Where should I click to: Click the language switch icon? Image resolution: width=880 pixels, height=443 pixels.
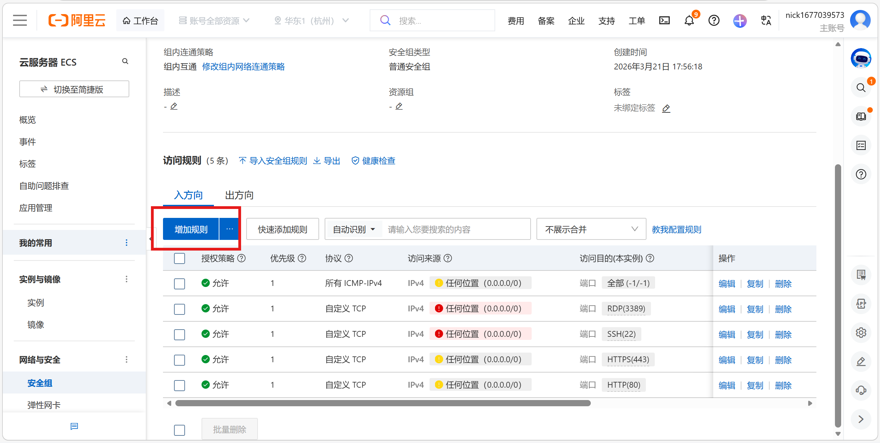[x=765, y=21]
